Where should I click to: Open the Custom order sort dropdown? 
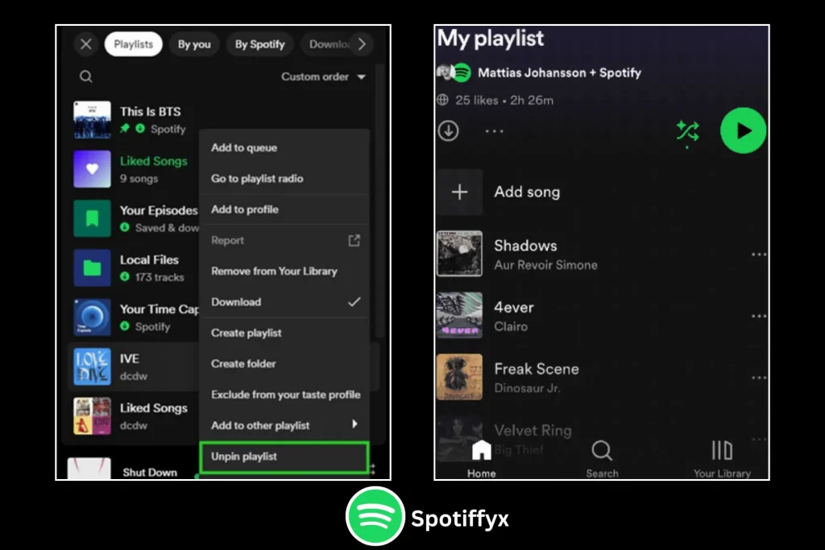323,77
